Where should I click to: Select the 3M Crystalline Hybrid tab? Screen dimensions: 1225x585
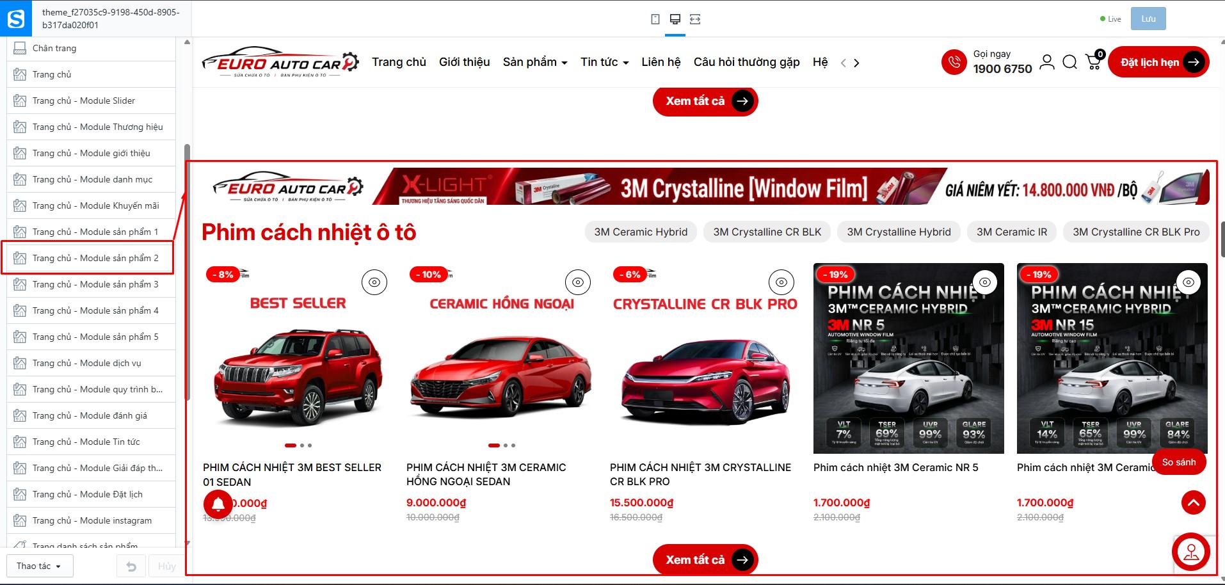pyautogui.click(x=899, y=232)
